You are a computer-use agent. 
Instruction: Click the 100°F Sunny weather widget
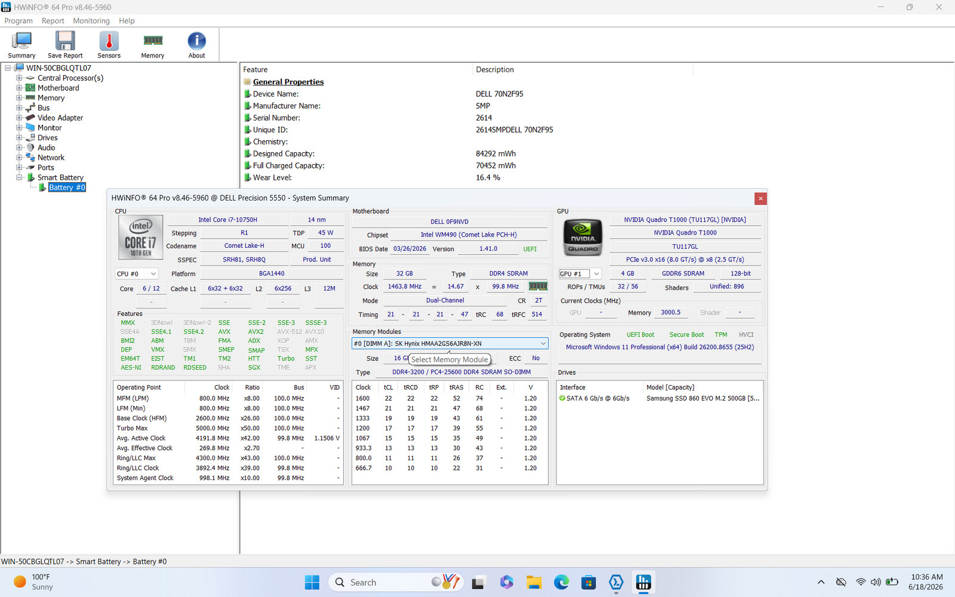pyautogui.click(x=33, y=582)
